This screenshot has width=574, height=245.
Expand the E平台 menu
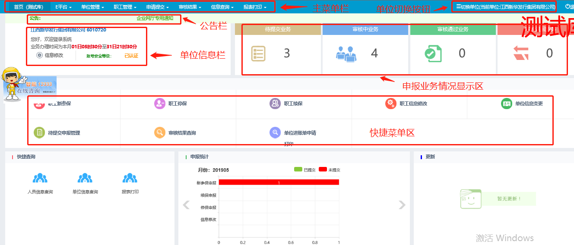(63, 7)
